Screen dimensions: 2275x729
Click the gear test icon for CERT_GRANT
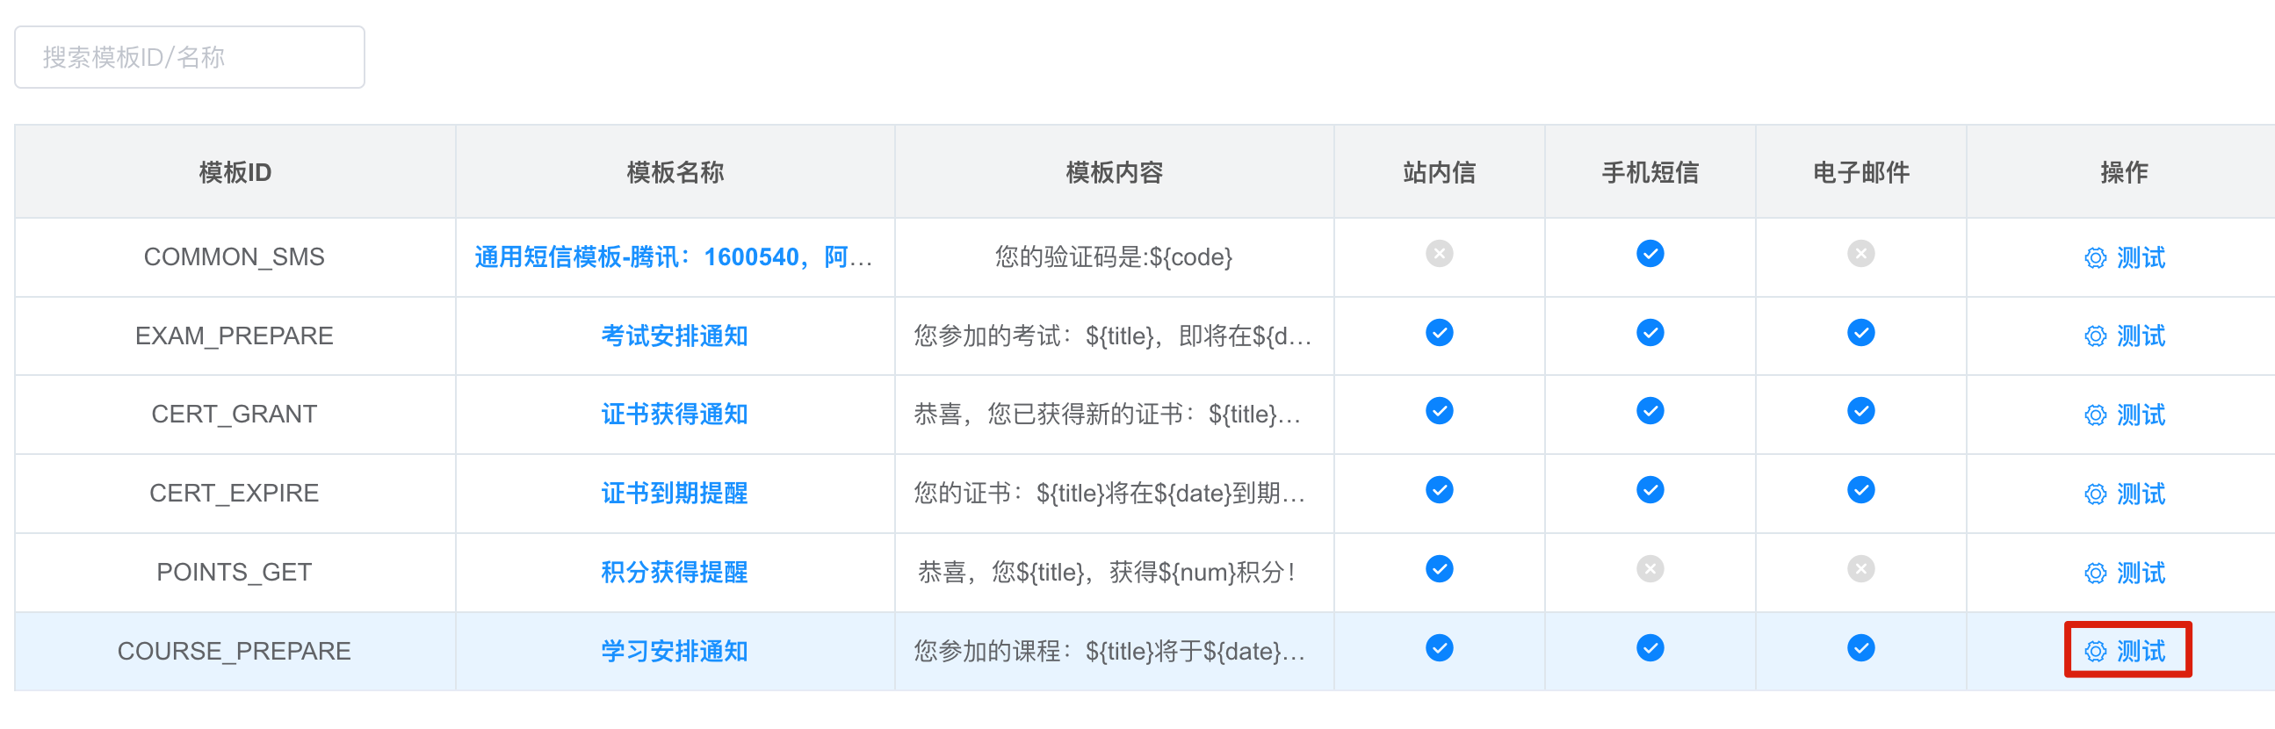point(2095,415)
